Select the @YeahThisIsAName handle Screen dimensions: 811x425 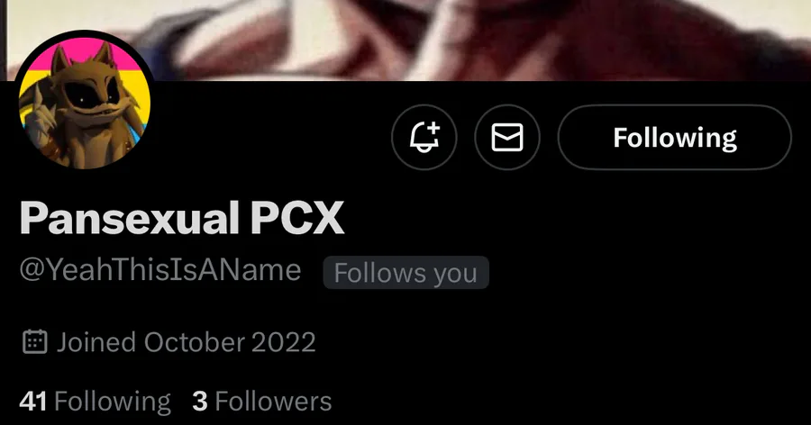(160, 270)
